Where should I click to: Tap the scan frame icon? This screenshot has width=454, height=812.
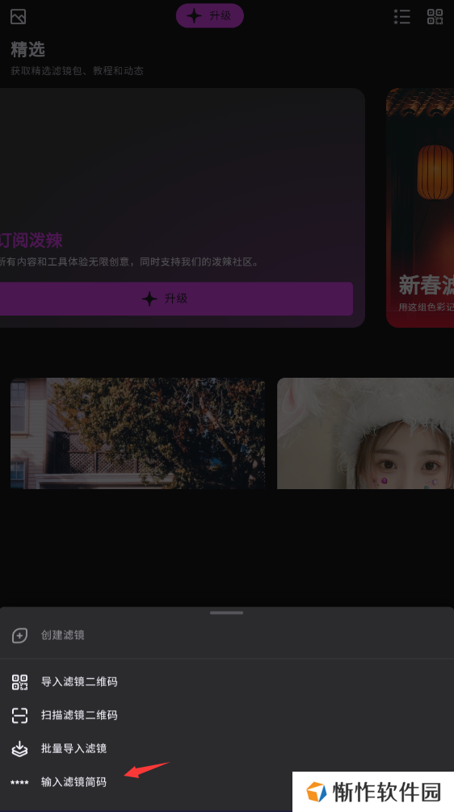point(19,716)
